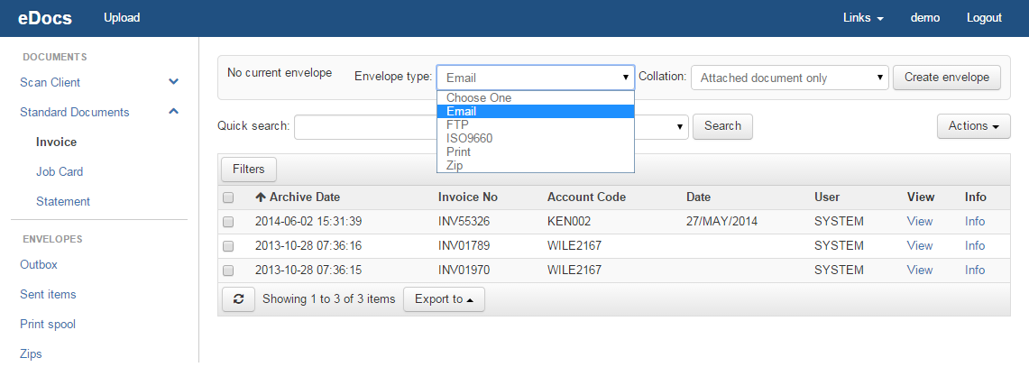Open the View link for INV55326

point(920,222)
